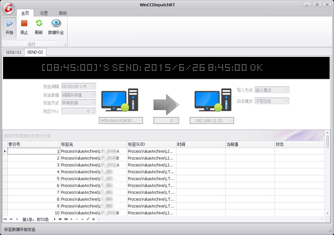Click the plus add-record navigator icon
The width and height of the screenshot is (334, 235).
click(x=71, y=219)
